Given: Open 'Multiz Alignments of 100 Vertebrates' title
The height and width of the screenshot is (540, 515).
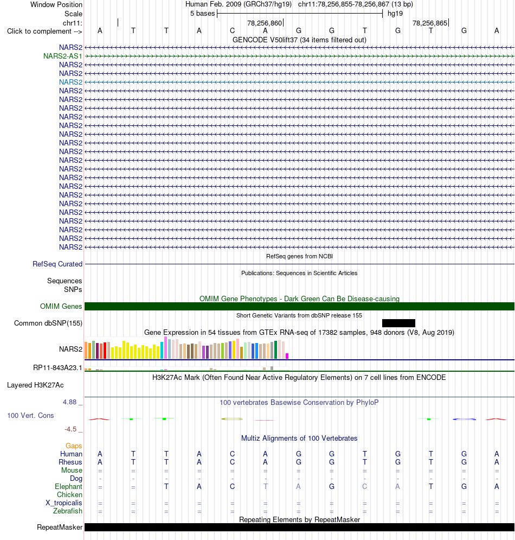Looking at the screenshot, I should point(299,439).
